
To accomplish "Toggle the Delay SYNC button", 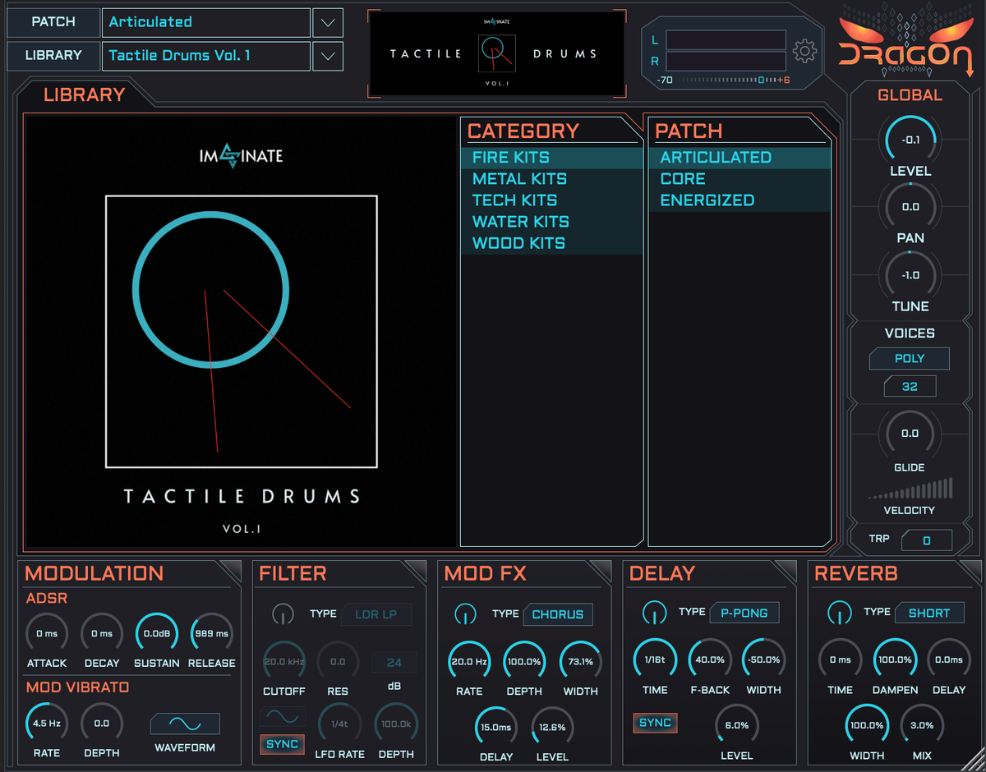I will 655,723.
